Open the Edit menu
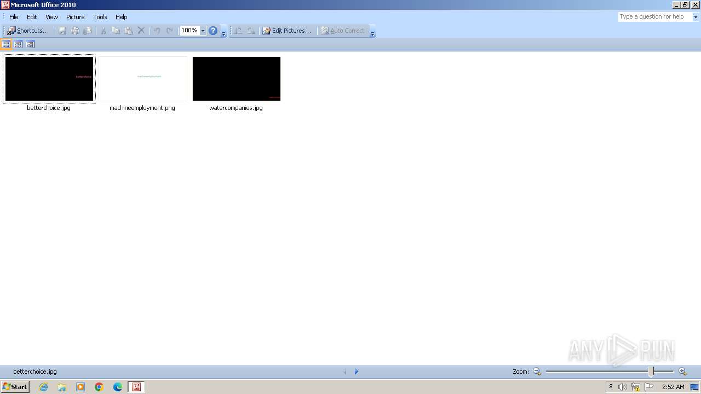The image size is (701, 394). point(32,17)
